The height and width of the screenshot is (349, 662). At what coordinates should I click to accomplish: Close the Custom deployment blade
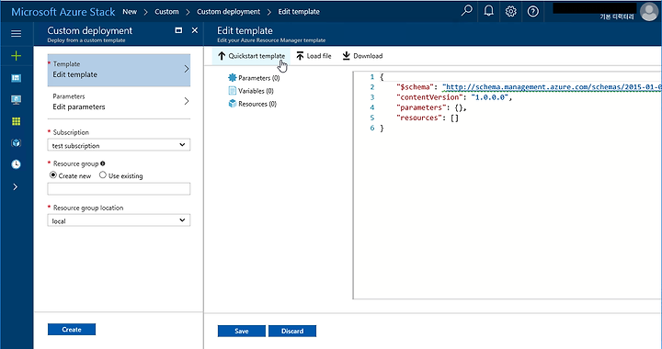[x=195, y=30]
